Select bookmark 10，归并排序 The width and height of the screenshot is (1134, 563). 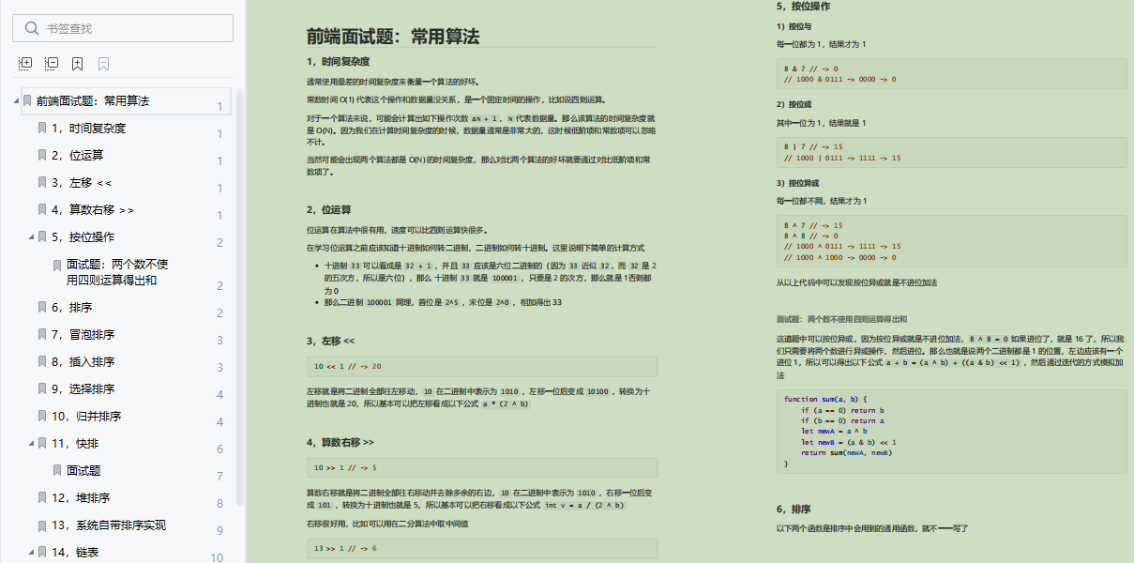coord(86,417)
